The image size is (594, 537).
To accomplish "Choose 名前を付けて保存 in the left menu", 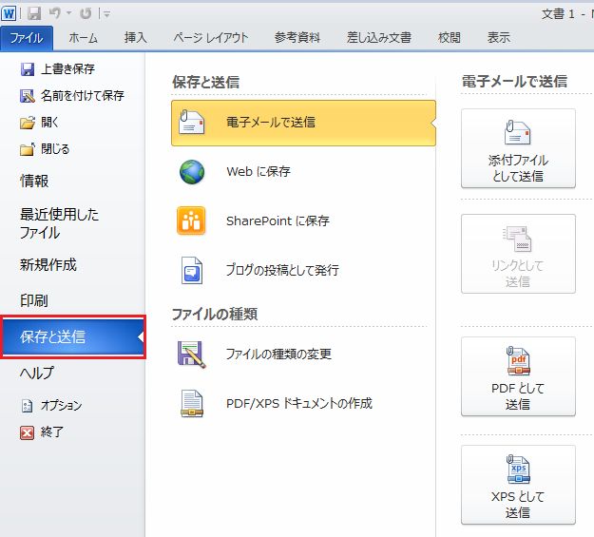I will [81, 96].
